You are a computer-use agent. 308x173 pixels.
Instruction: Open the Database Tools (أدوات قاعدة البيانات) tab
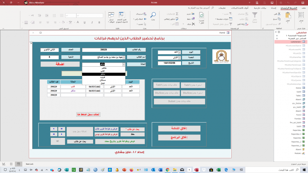(239, 8)
